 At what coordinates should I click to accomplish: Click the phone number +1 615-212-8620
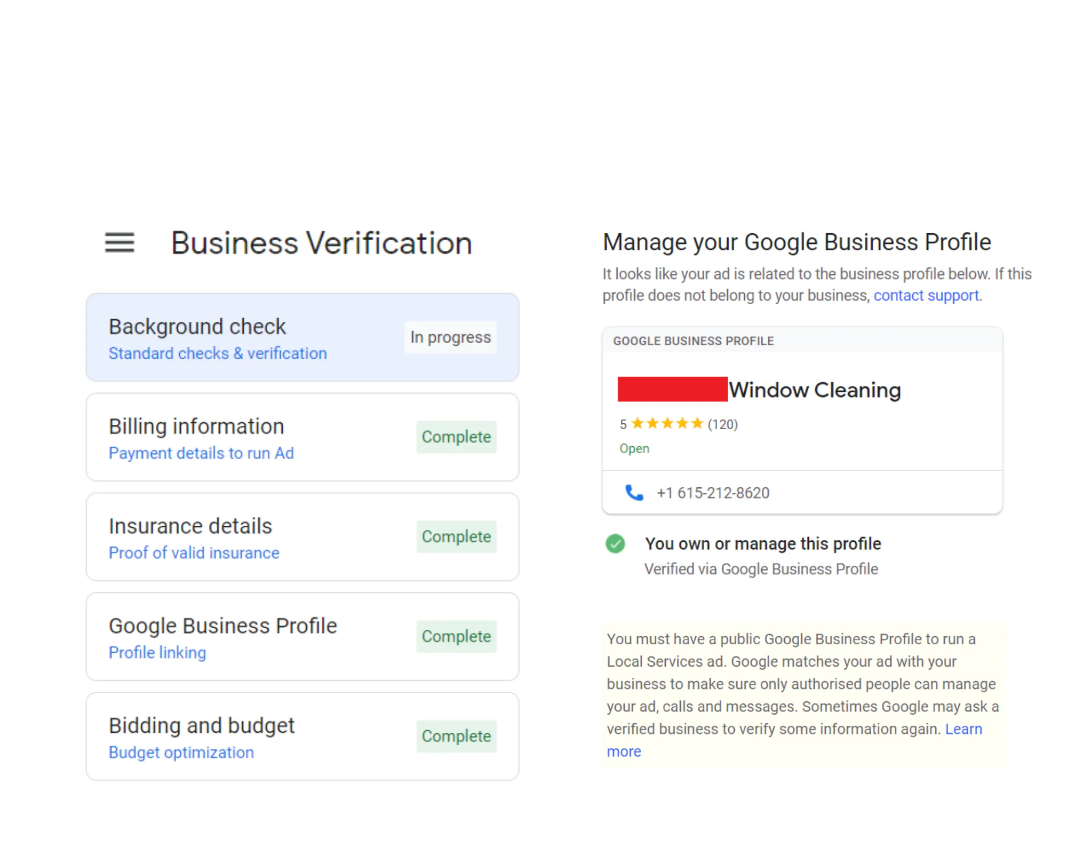click(x=713, y=493)
